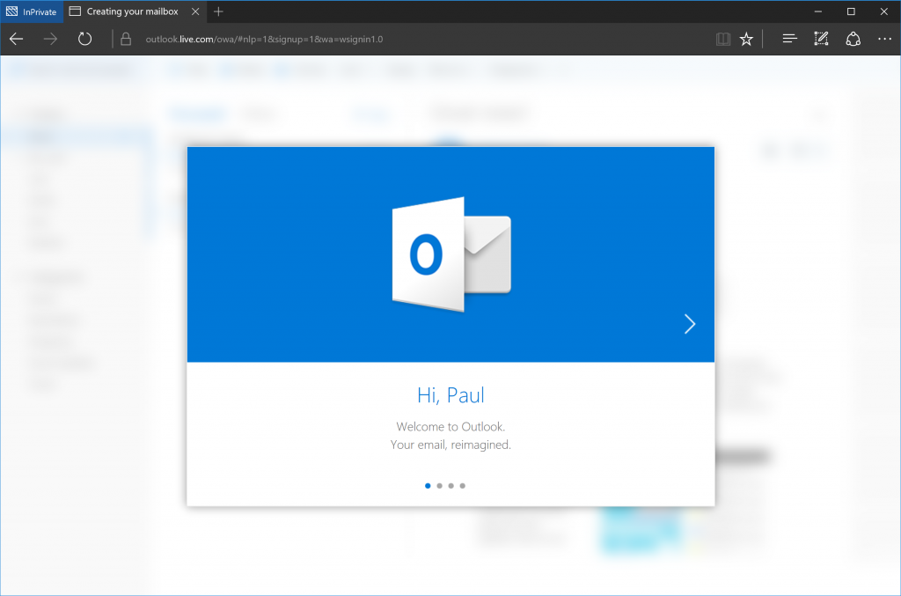Go back with the browser Back arrow
Viewport: 901px width, 596px height.
pos(16,39)
